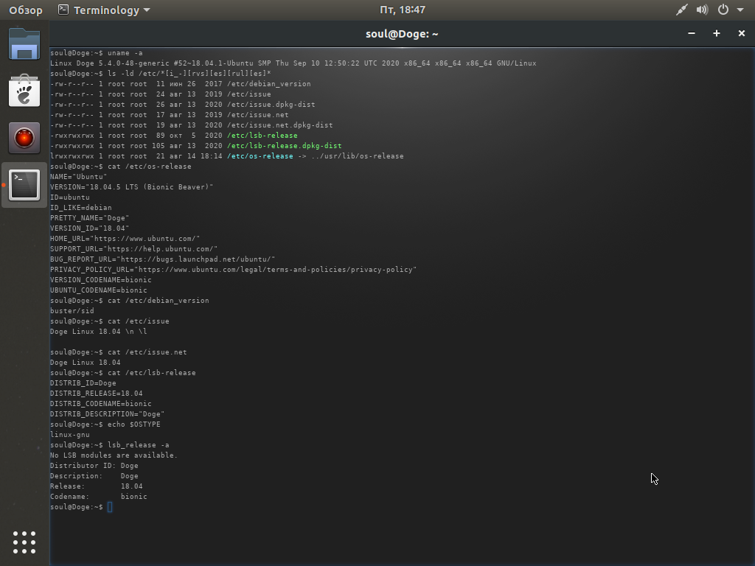Click the buster/sid output line
Image resolution: width=755 pixels, height=566 pixels.
(x=72, y=311)
